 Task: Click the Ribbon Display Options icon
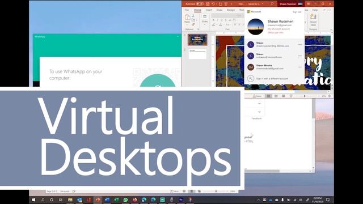pyautogui.click(x=308, y=4)
